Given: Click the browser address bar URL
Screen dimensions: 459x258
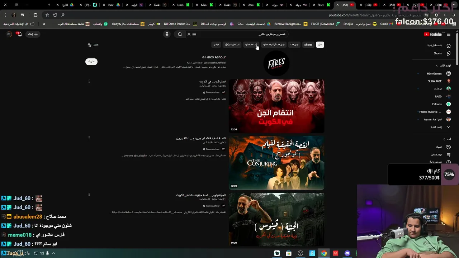Looking at the screenshot, I should [375, 15].
